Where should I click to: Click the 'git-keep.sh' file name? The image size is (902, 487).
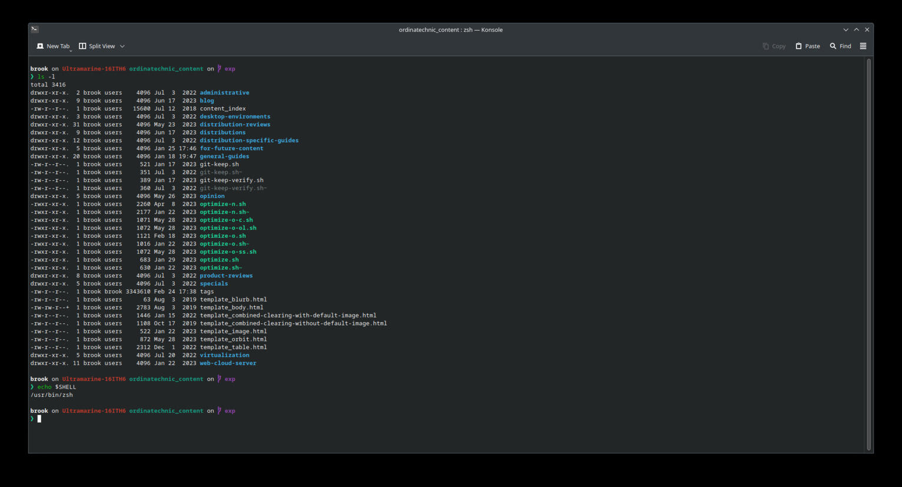tap(219, 164)
